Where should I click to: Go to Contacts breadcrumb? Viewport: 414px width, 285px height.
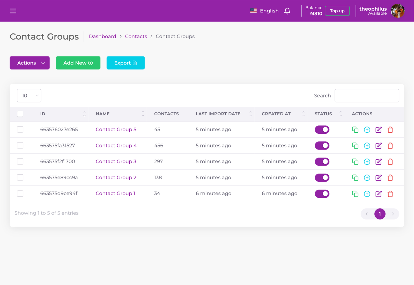coord(136,37)
